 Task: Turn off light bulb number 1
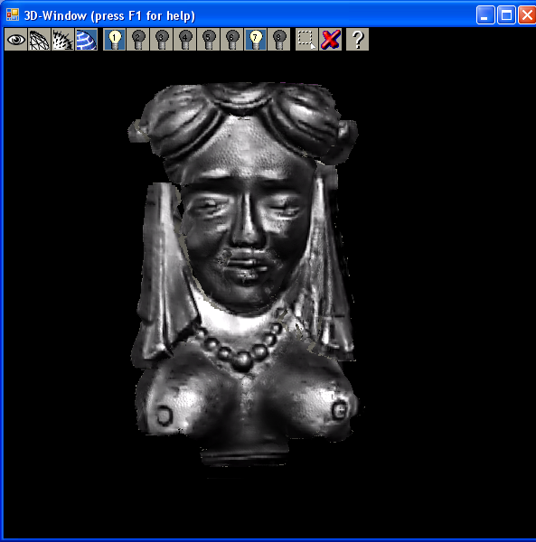tap(115, 40)
